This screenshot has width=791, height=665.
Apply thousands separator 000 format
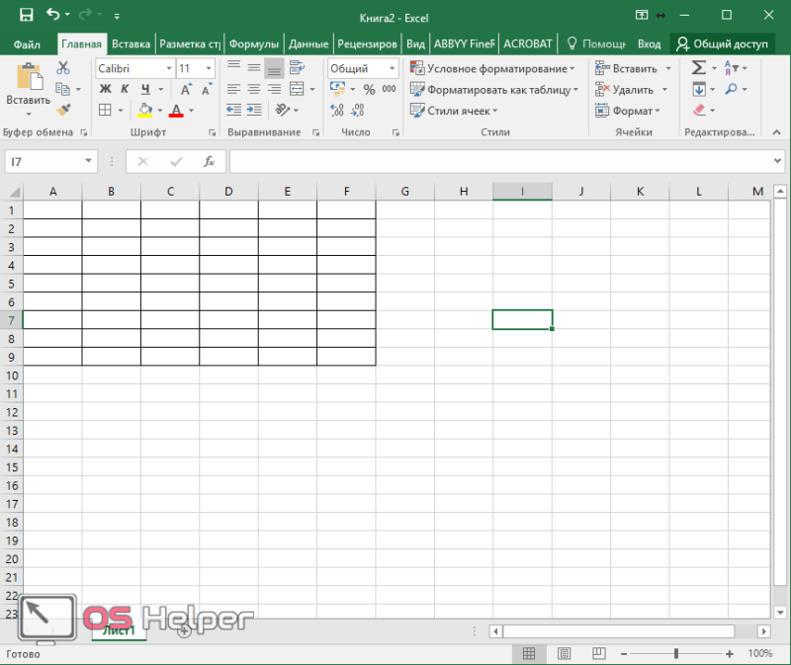click(389, 89)
